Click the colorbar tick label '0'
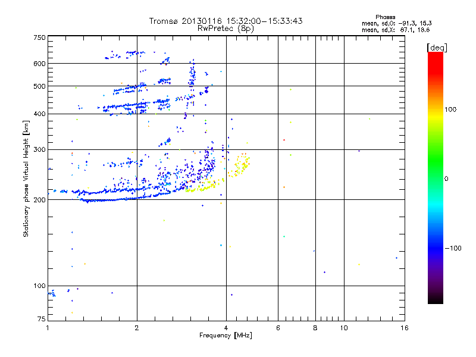476x357 pixels. click(x=446, y=179)
